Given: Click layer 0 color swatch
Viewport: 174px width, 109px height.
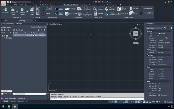Looking at the screenshot, I should (x=34, y=35).
